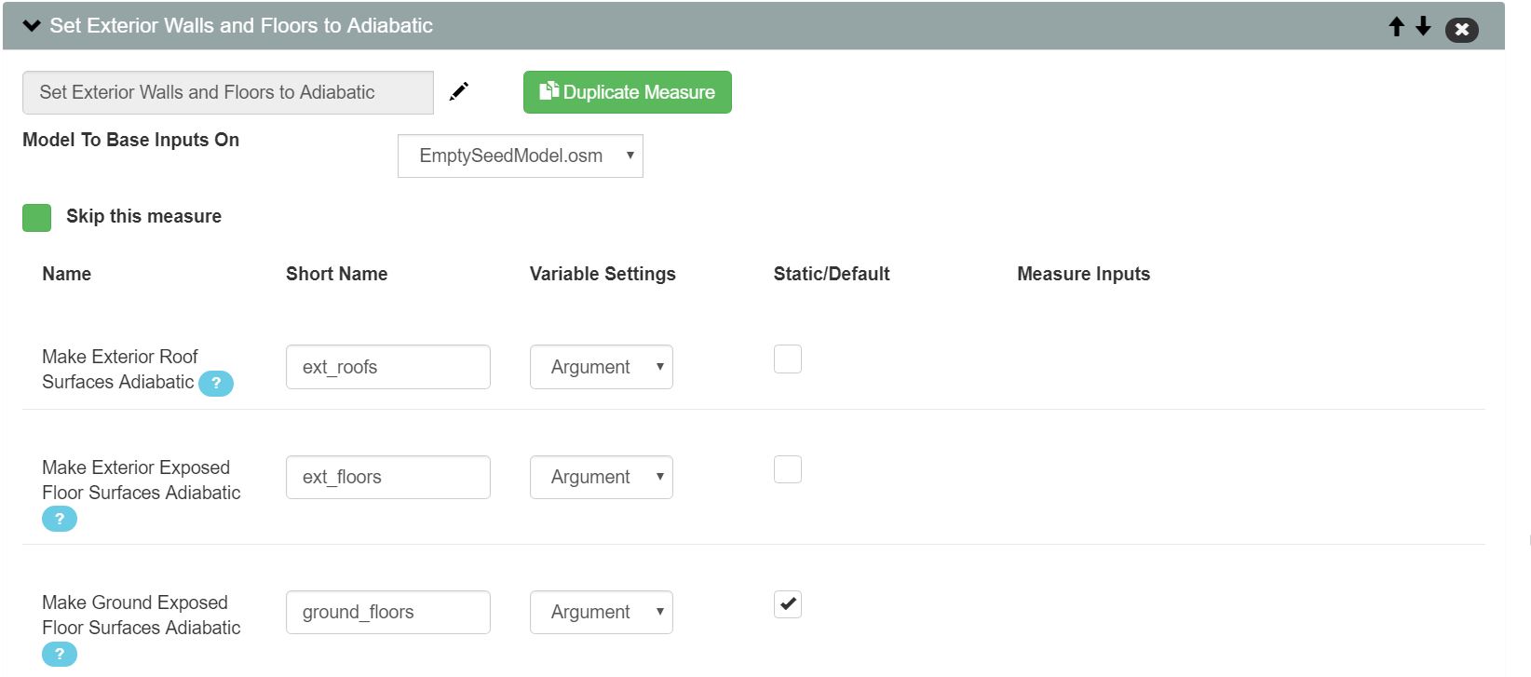Viewport: 1531px width, 677px height.
Task: Click the Static/Default column header
Action: pyautogui.click(x=832, y=274)
